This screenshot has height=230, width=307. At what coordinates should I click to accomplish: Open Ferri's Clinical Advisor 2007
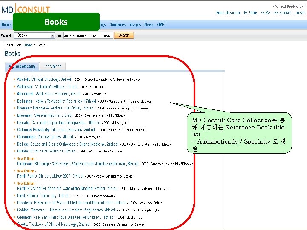pyautogui.click(x=50, y=176)
